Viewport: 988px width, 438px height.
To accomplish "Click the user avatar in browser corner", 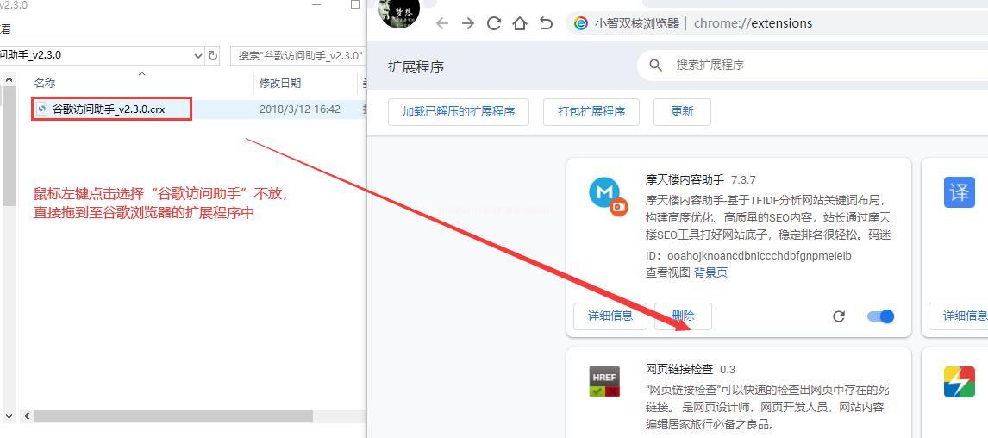I will tap(399, 12).
